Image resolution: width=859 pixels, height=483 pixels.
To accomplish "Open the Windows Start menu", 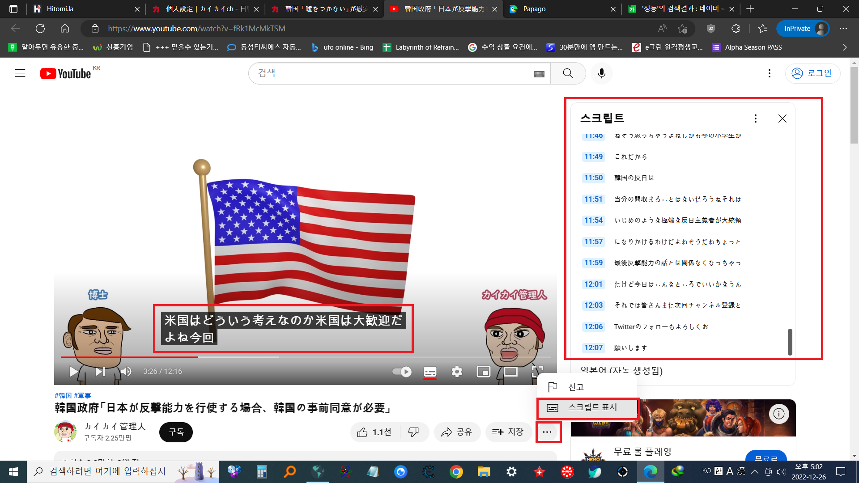I will click(x=13, y=472).
